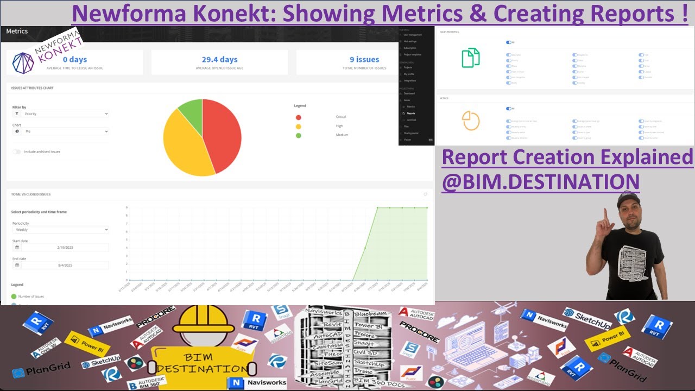Toggle All switch under Metrics section
This screenshot has height=391, width=695.
pos(509,109)
